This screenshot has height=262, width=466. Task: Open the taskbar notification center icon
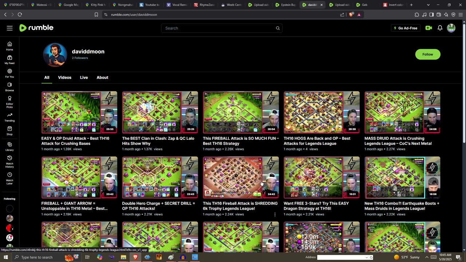pyautogui.click(x=458, y=257)
